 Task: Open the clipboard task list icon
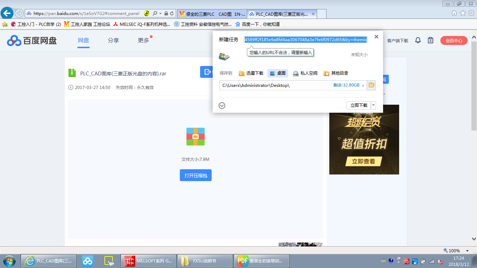point(431,40)
